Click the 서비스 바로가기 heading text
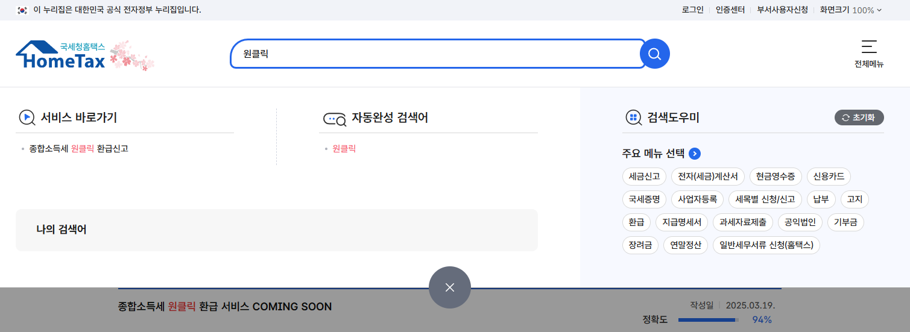 pyautogui.click(x=79, y=117)
